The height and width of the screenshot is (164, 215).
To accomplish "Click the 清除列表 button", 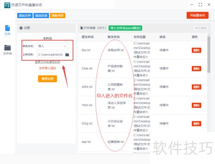I will [x=58, y=16].
